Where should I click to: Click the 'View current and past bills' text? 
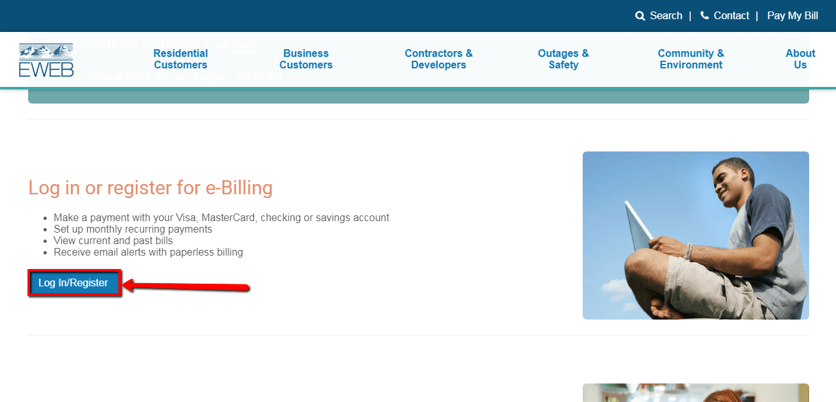point(113,241)
